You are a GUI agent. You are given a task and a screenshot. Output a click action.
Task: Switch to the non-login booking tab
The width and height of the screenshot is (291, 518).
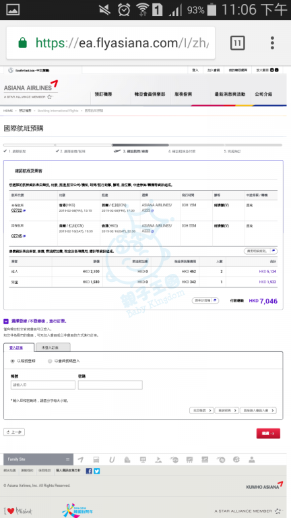tap(52, 347)
